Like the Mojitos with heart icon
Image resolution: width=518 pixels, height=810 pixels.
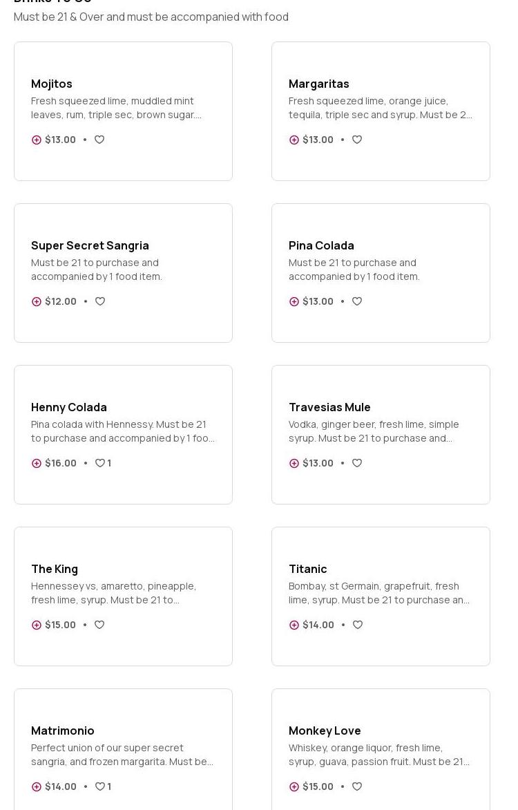click(x=99, y=140)
